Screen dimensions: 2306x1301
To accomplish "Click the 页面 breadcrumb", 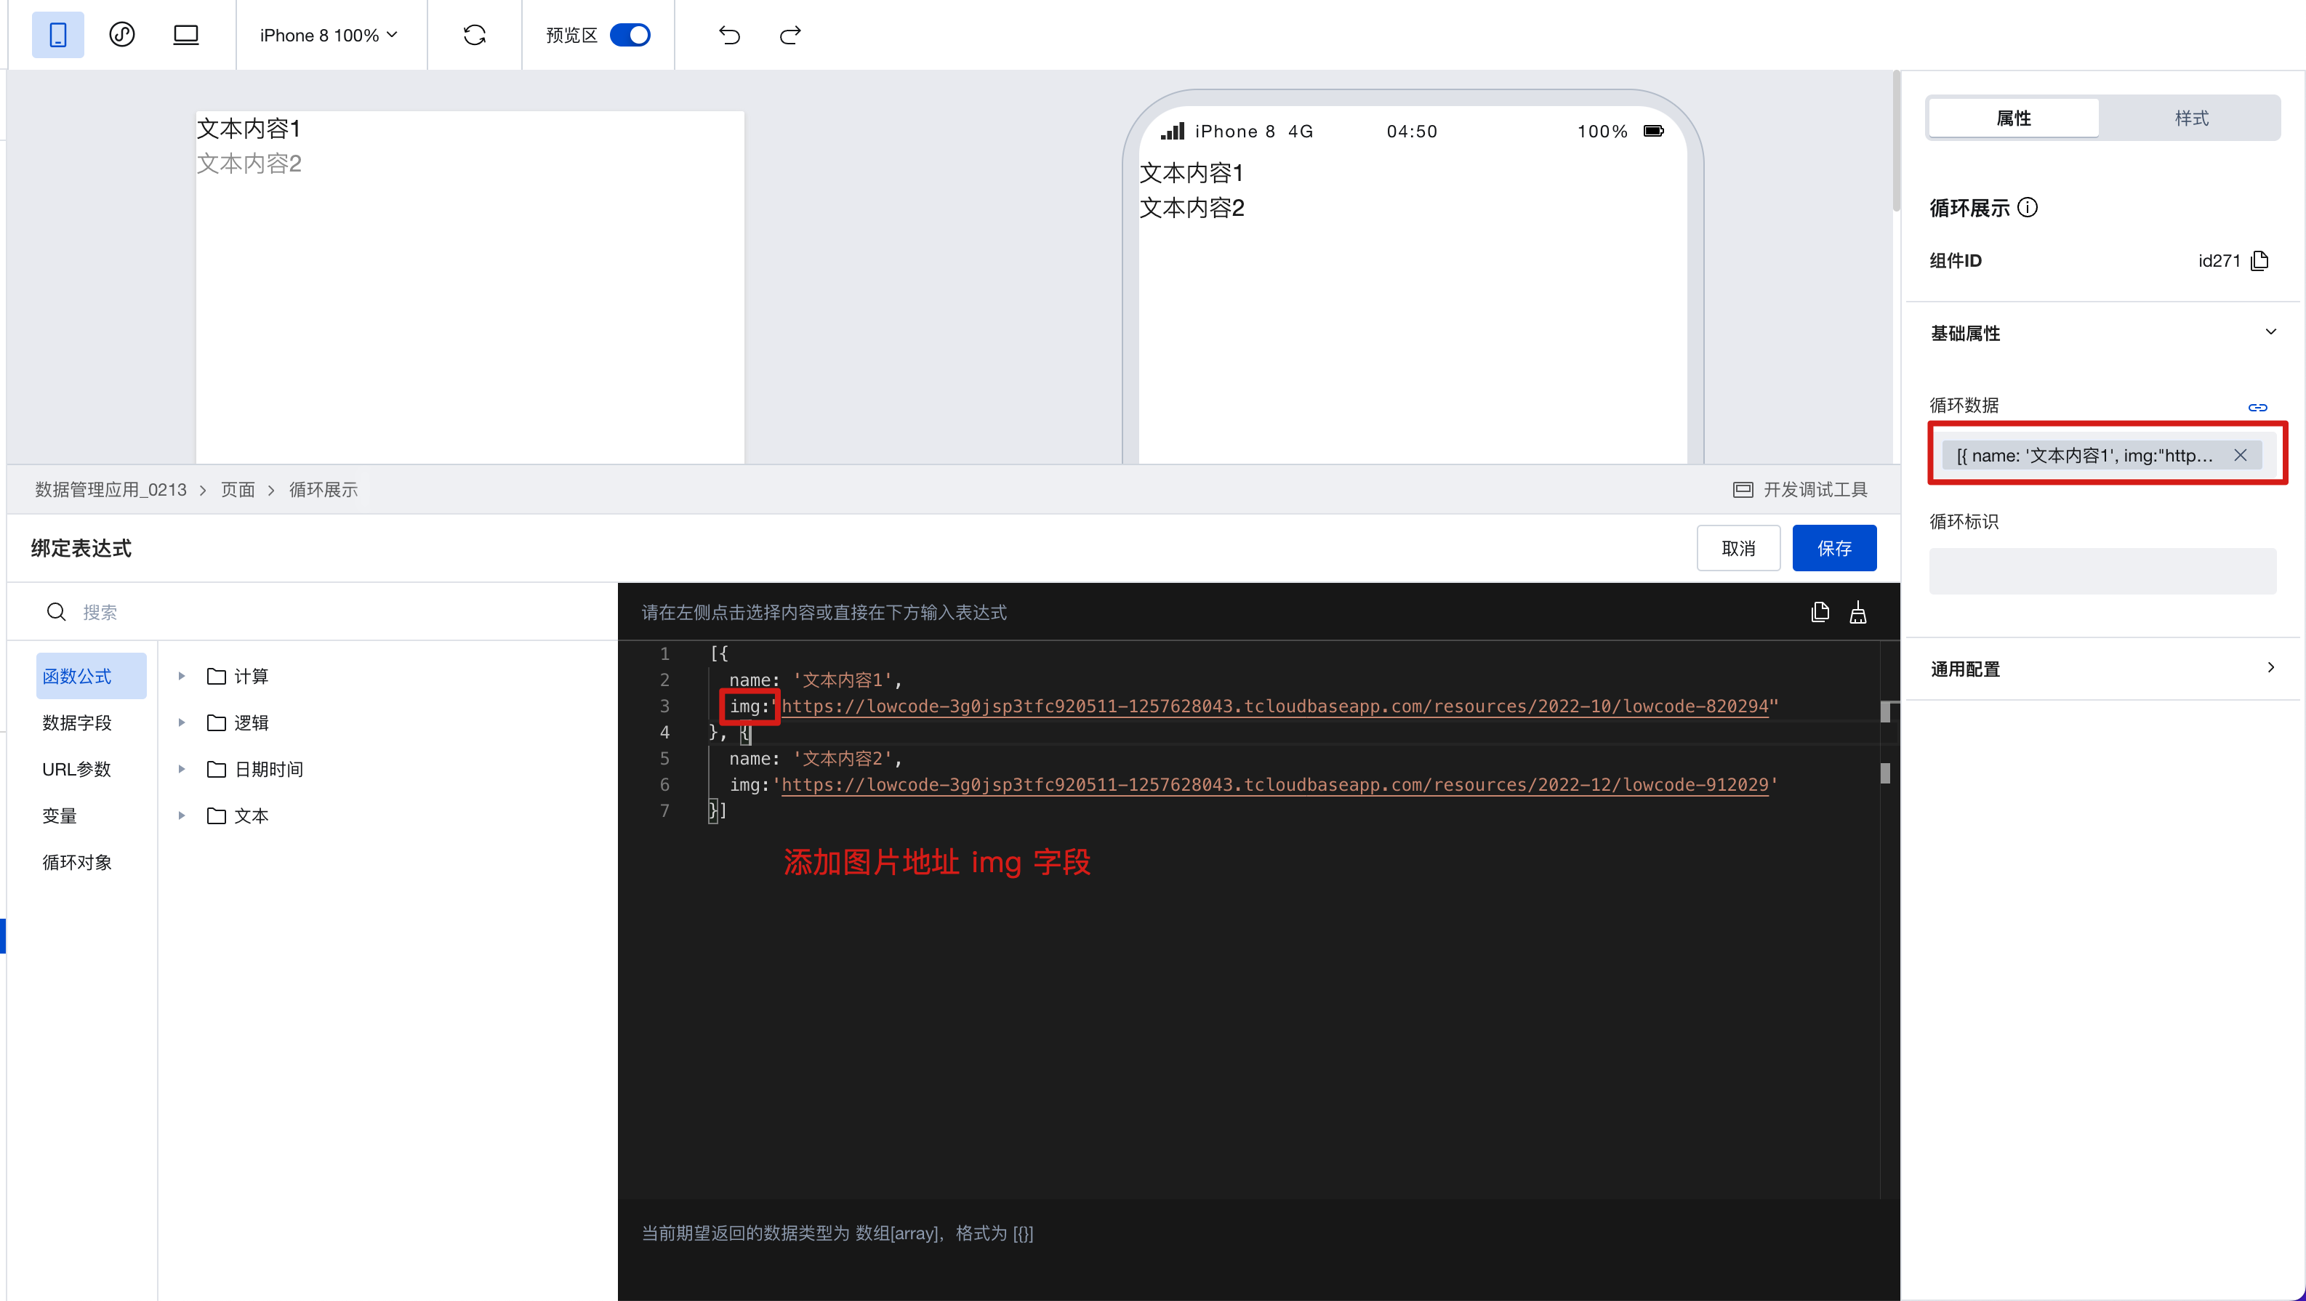I will point(238,489).
